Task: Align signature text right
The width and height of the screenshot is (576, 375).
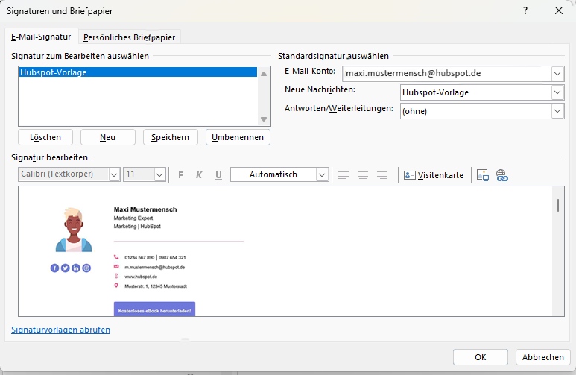Action: (x=382, y=175)
